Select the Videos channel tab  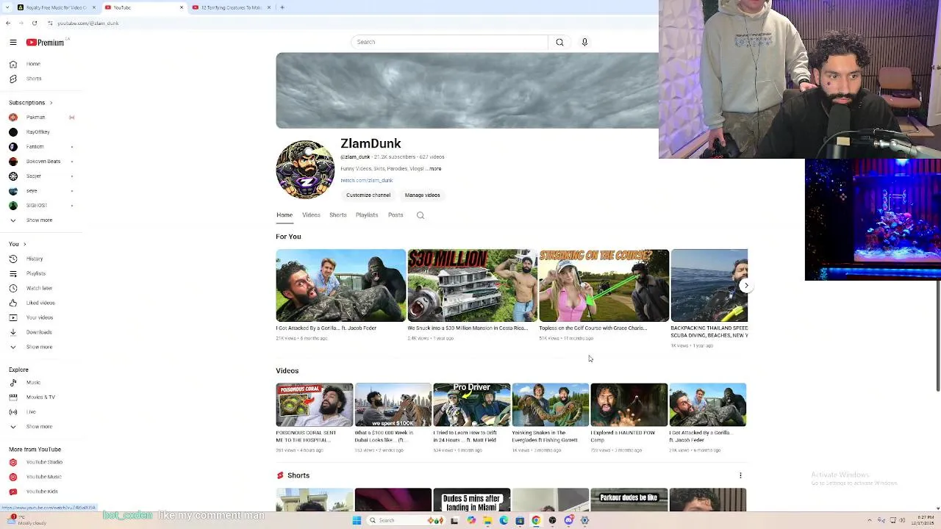click(x=311, y=215)
